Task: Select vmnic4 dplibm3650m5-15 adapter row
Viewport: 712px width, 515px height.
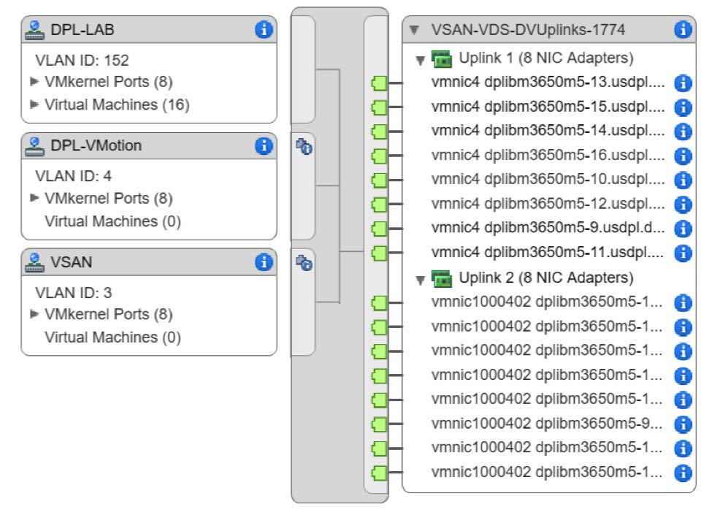Action: click(548, 107)
